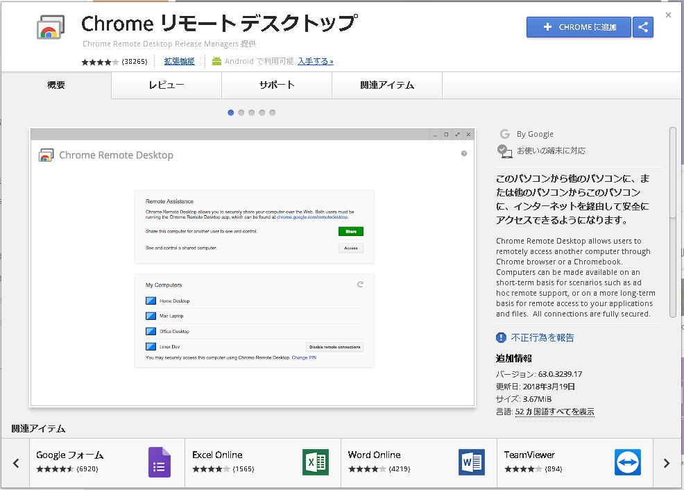Screen dimensions: 684x490
Task: Open the Excel Online related item
Action: (x=263, y=463)
